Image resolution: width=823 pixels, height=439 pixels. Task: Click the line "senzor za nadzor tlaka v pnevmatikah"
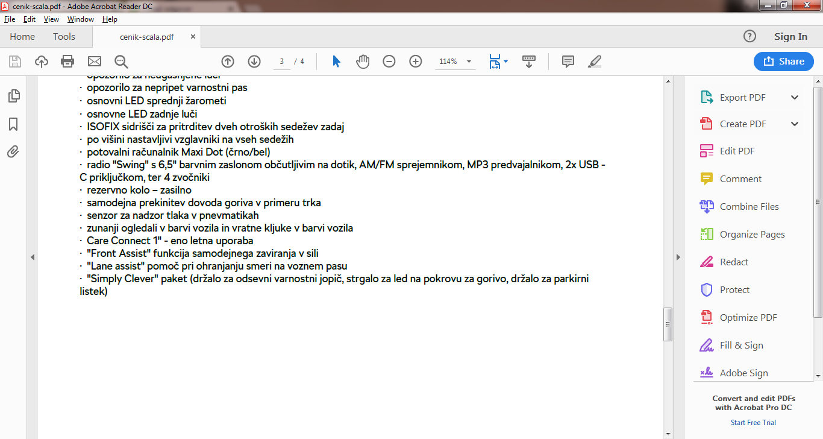(x=172, y=215)
